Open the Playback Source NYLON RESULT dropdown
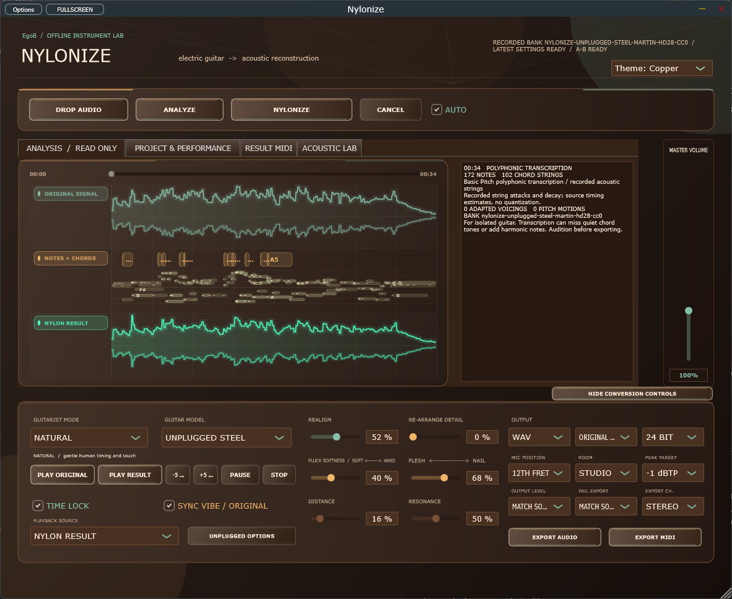Image resolution: width=732 pixels, height=599 pixels. [105, 536]
